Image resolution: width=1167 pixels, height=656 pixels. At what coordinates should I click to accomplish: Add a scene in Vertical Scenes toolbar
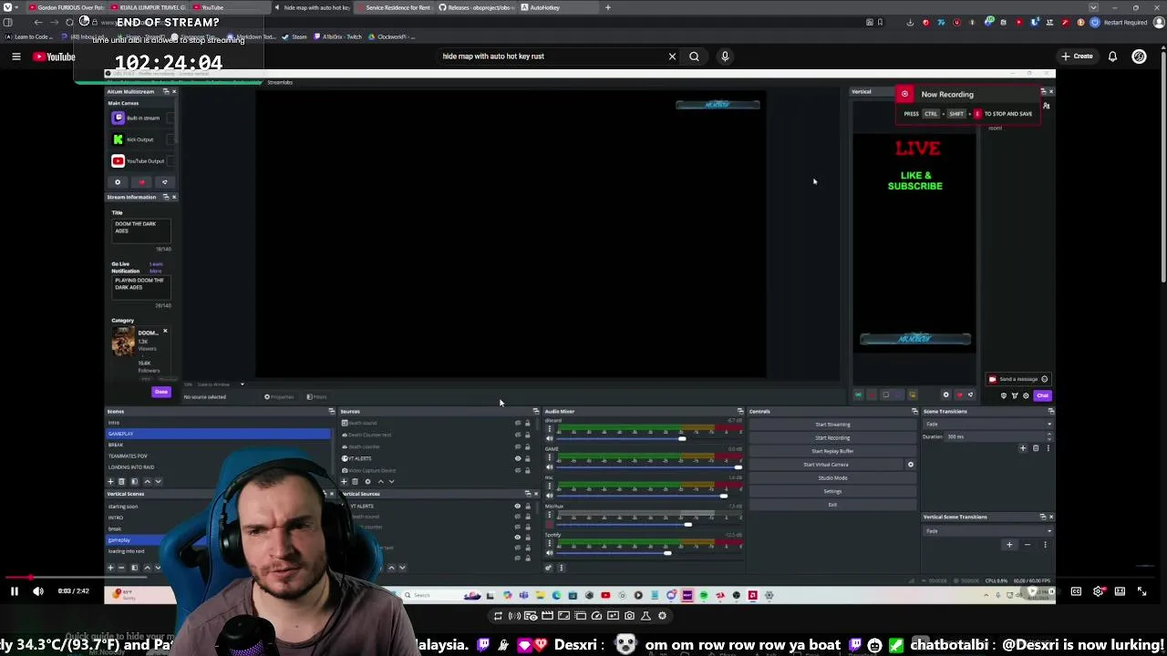click(x=110, y=568)
